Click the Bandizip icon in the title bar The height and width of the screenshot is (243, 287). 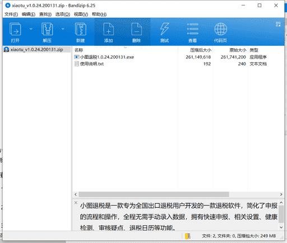[x=8, y=6]
